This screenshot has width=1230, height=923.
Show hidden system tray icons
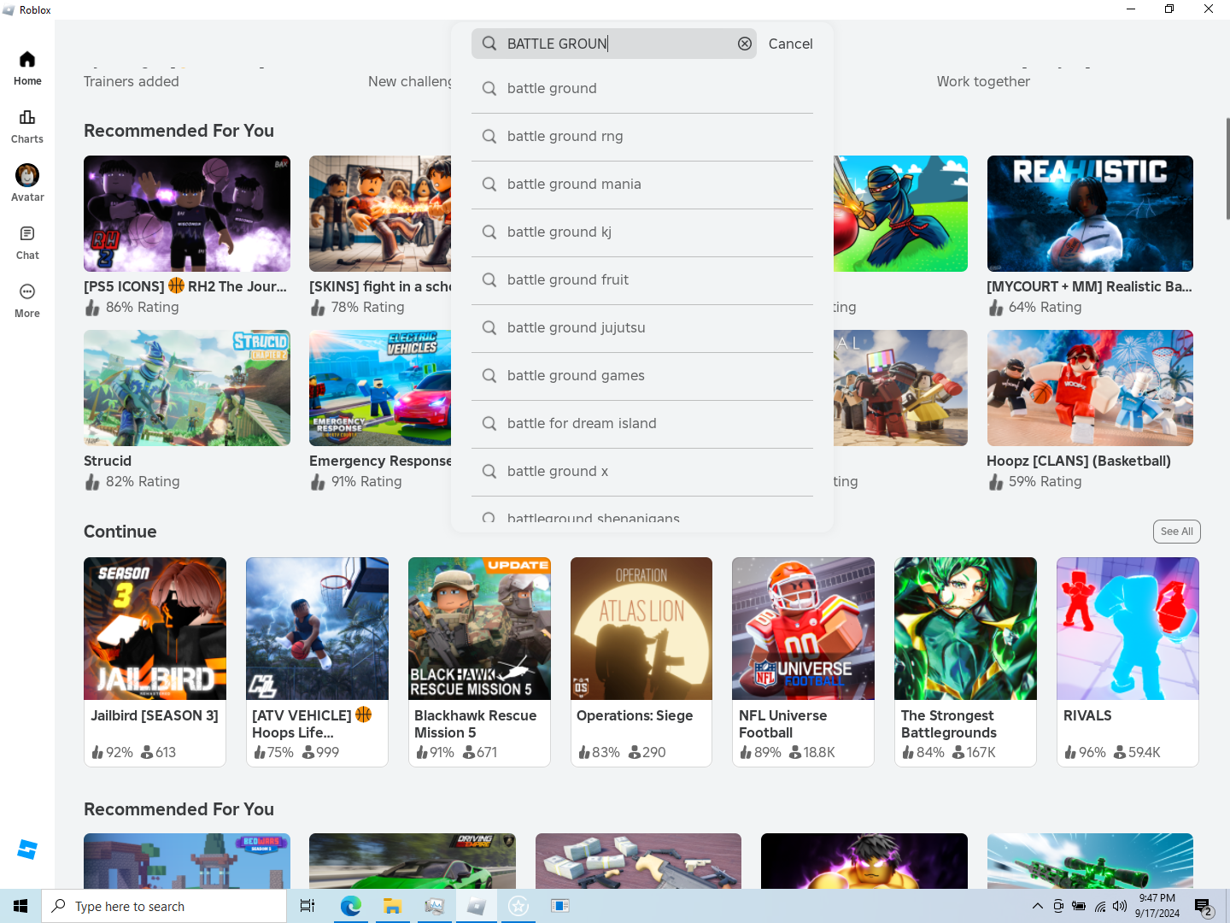coord(1037,906)
